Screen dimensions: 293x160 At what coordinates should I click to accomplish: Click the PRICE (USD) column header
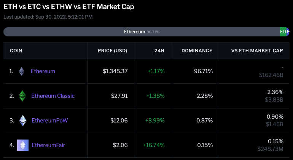coord(112,50)
